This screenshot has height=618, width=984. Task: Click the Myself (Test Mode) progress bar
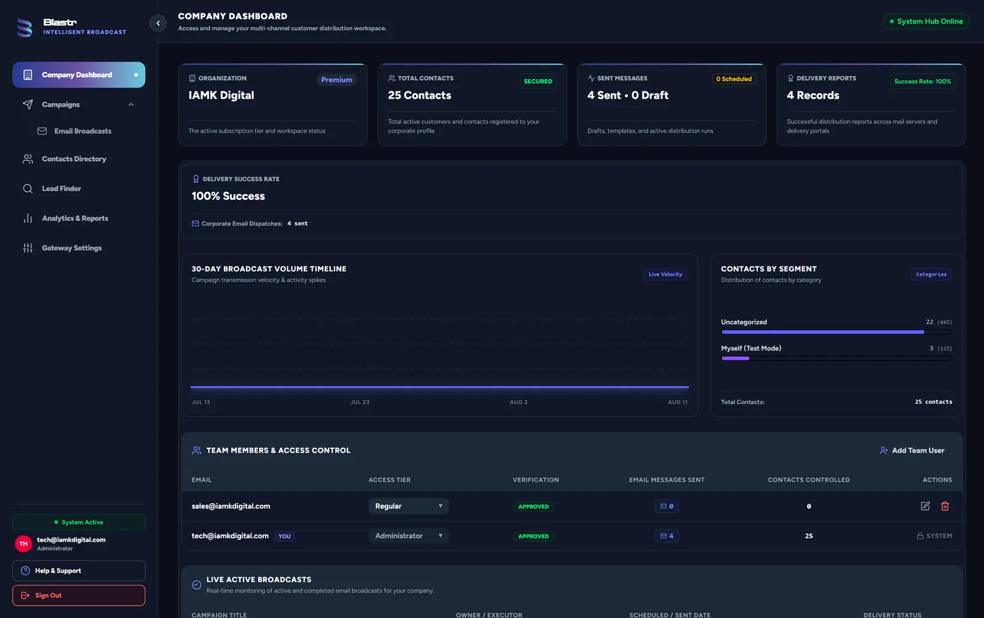[x=836, y=359]
